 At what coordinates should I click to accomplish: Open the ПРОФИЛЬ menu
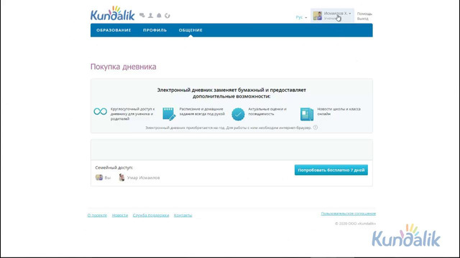coord(155,30)
